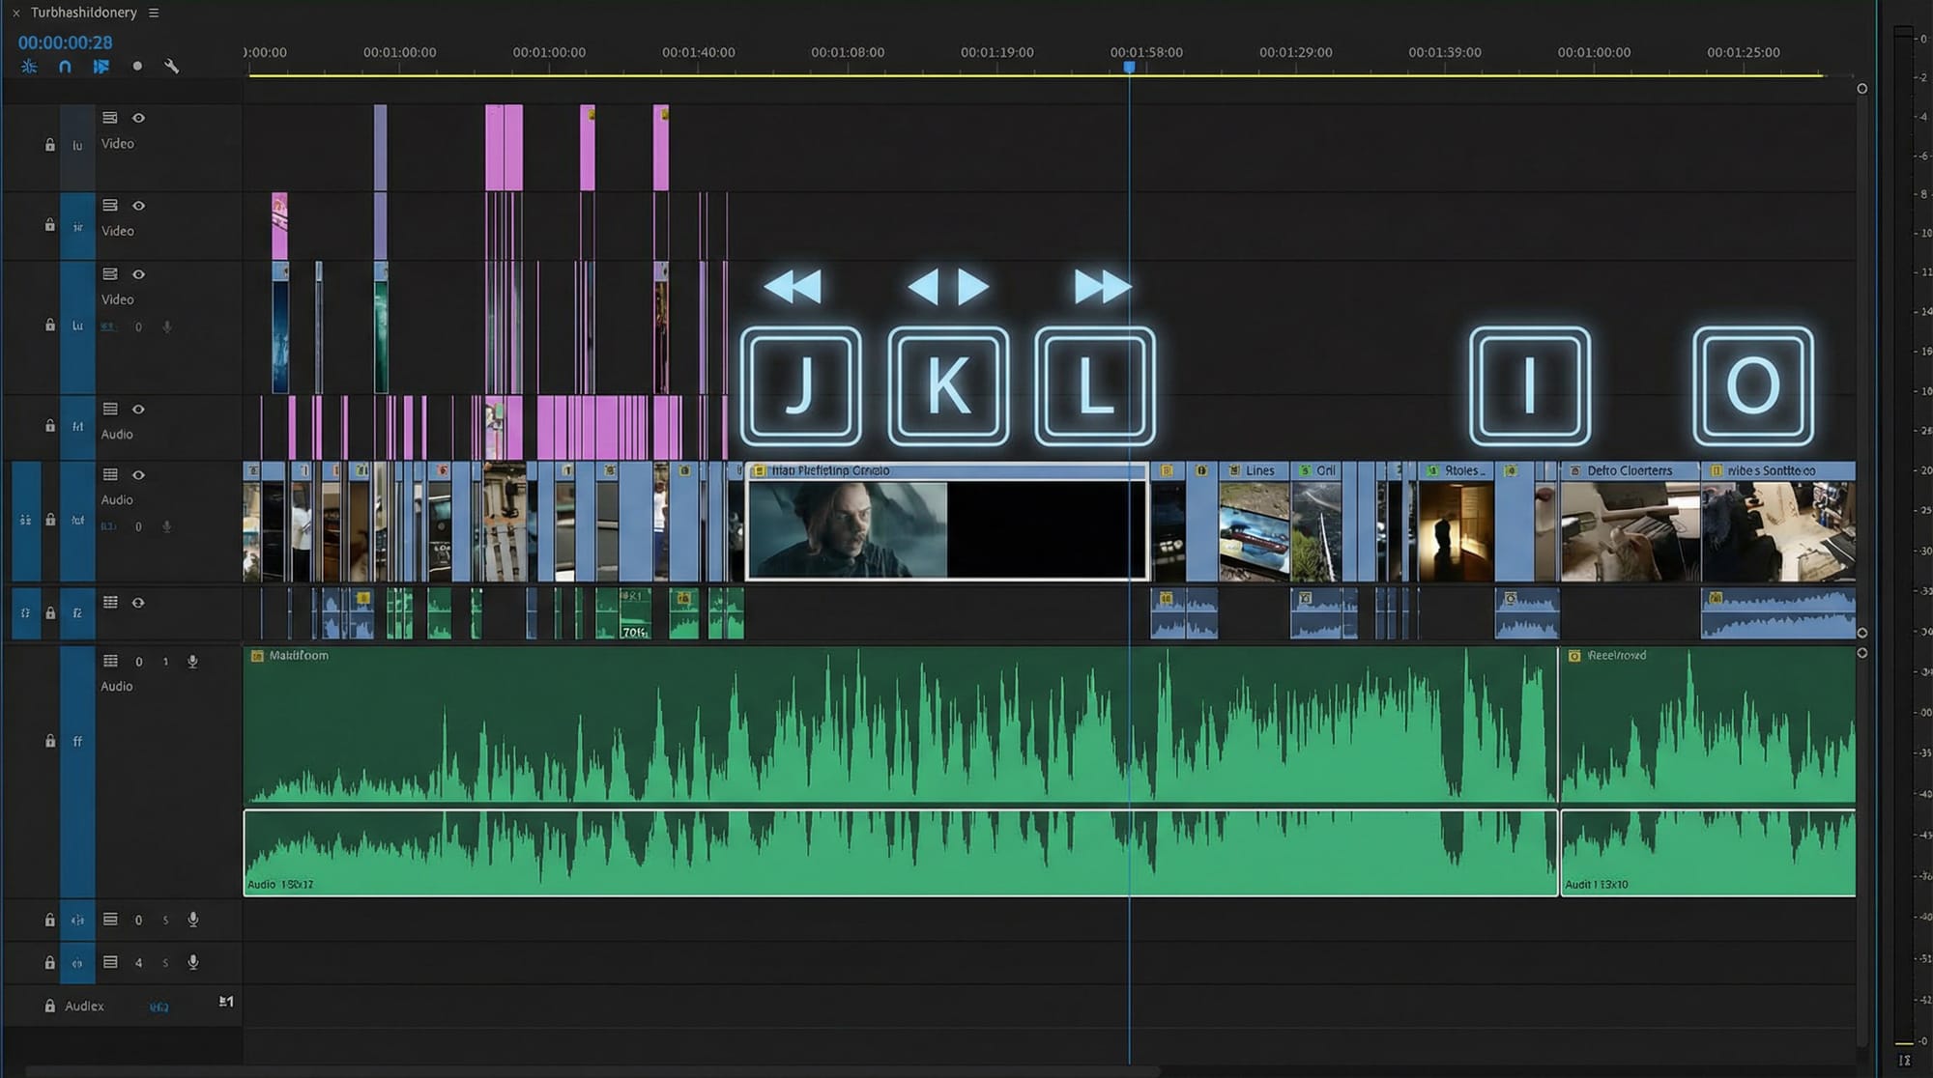Toggle the Snap magnet icon in timeline
This screenshot has height=1078, width=1933.
(65, 67)
